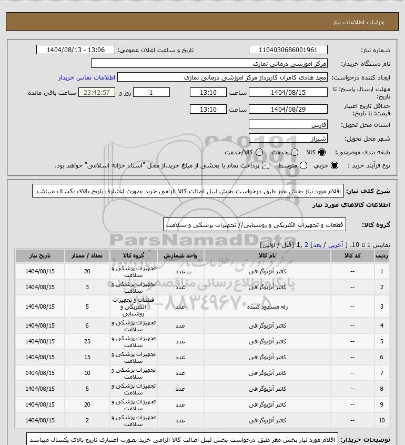Select the خدمت radio button
The height and width of the screenshot is (445, 405).
click(x=295, y=152)
